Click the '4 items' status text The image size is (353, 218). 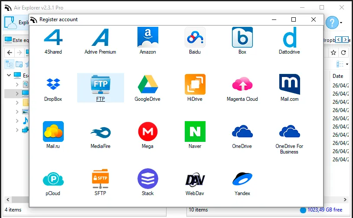13,210
